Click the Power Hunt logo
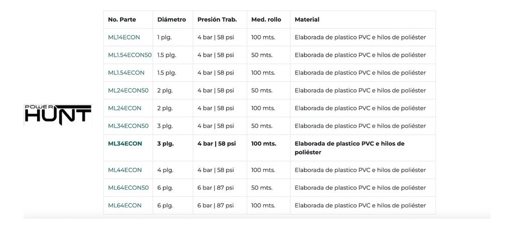 pyautogui.click(x=58, y=114)
